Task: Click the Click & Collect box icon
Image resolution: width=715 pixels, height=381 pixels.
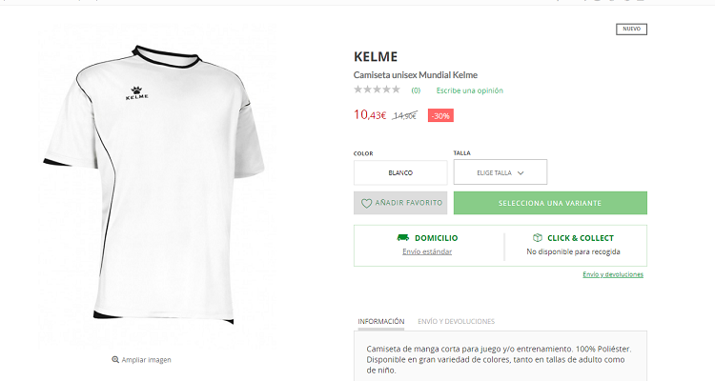Action: tap(538, 237)
